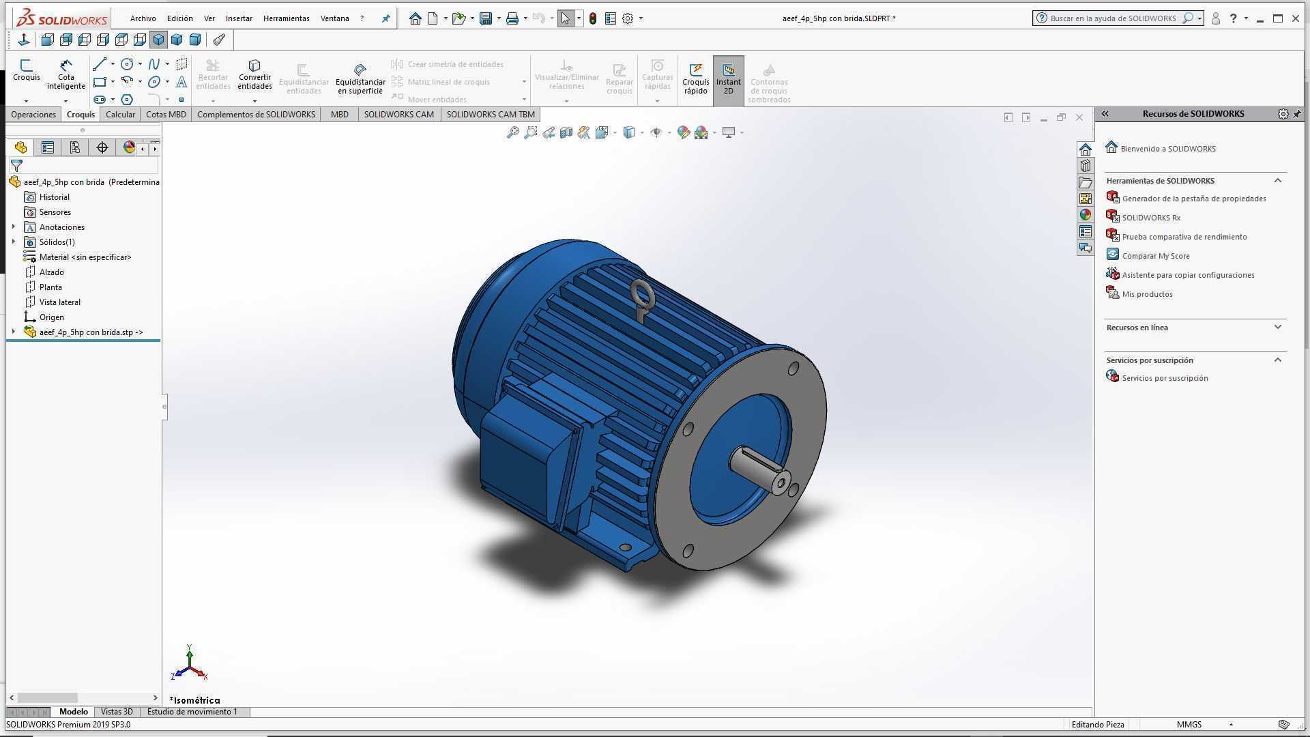
Task: Select the Cota inteligente dimension tool
Action: [x=66, y=74]
